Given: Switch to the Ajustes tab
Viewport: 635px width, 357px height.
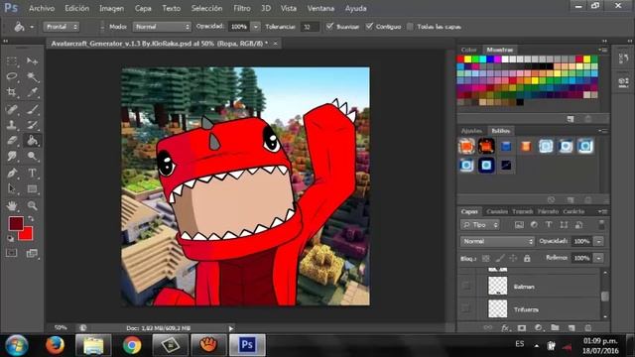Looking at the screenshot, I should tap(471, 130).
